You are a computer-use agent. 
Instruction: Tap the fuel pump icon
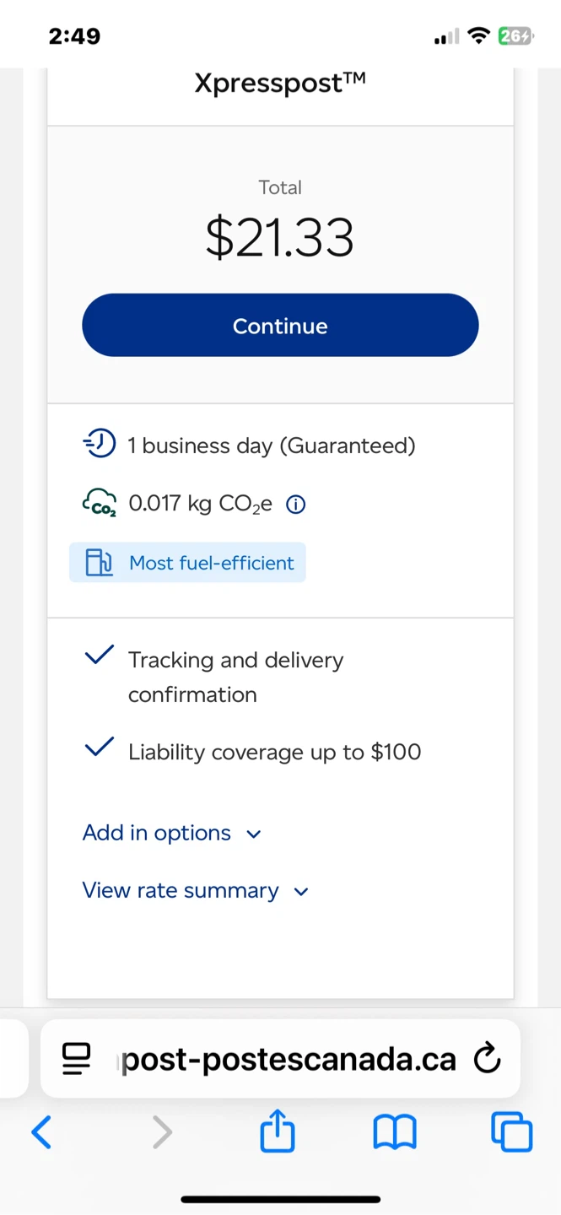pyautogui.click(x=99, y=563)
